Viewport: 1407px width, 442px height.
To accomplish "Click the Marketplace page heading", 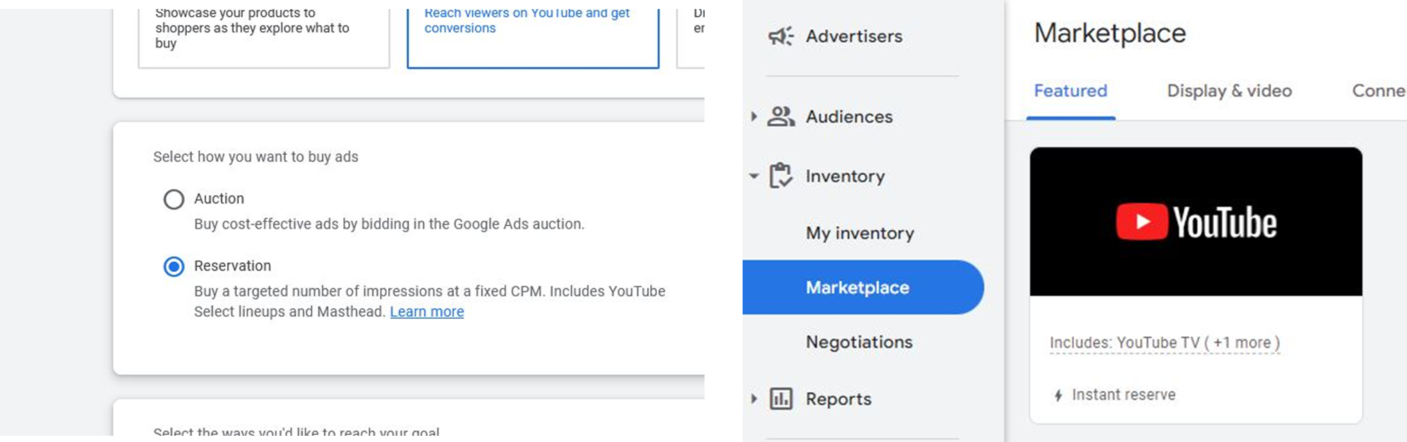I will pyautogui.click(x=1110, y=33).
